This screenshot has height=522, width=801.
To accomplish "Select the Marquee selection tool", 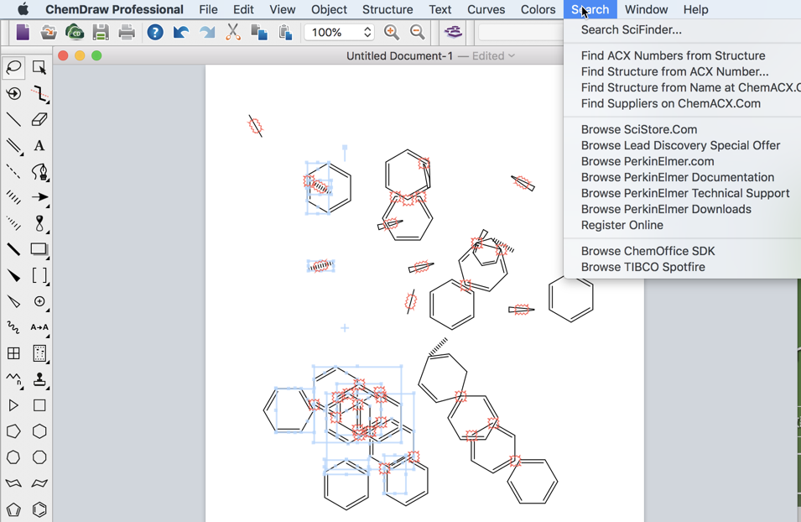I will coord(39,67).
